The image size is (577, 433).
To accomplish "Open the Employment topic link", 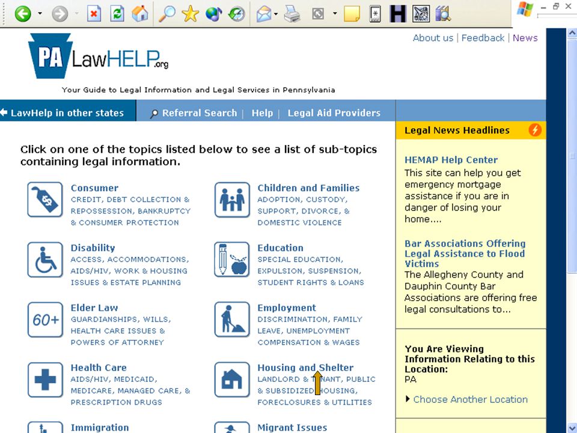I will [x=287, y=308].
